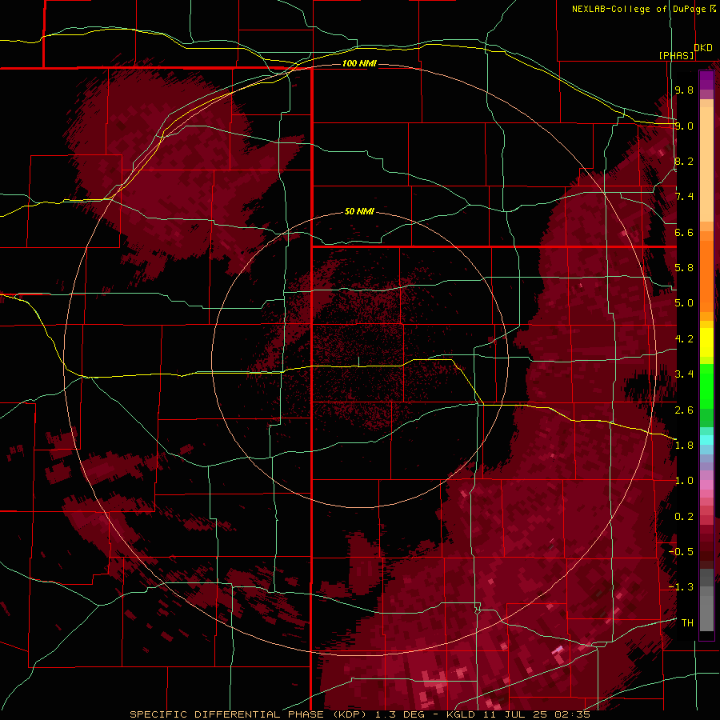Screen dimensions: 720x720
Task: Click the 9.8 value on the scale
Action: [x=684, y=90]
